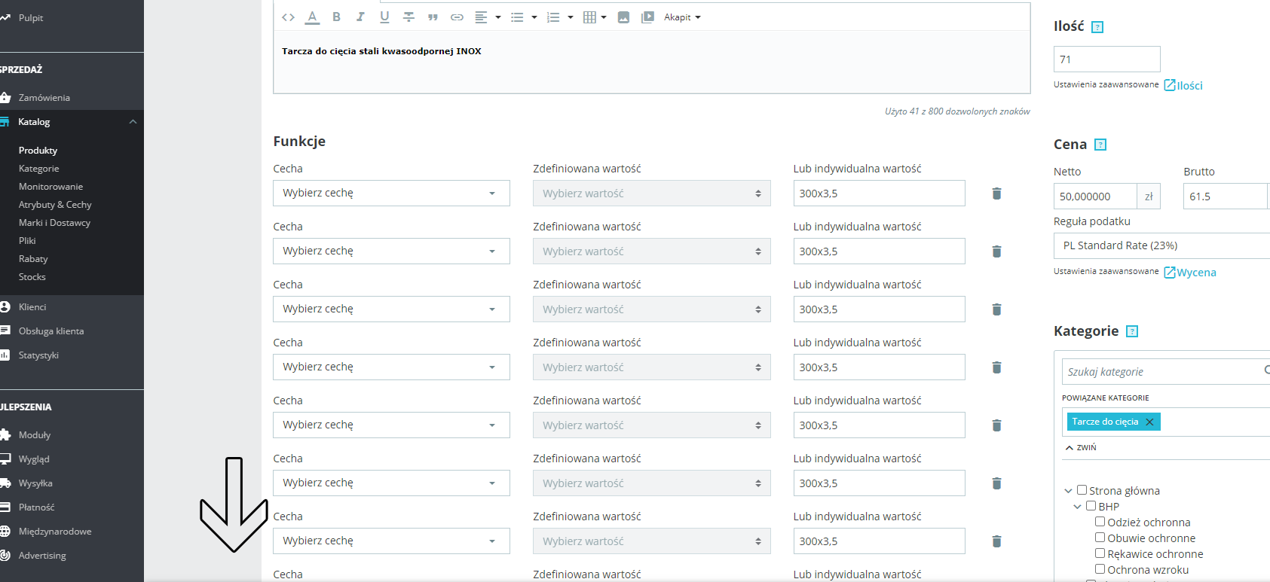
Task: Open source code view in editor toolbar
Action: 288,17
